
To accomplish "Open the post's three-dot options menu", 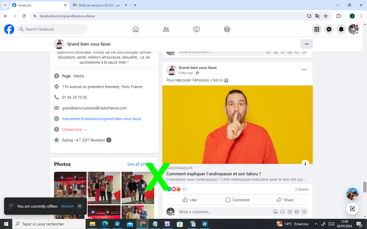I will 304,70.
